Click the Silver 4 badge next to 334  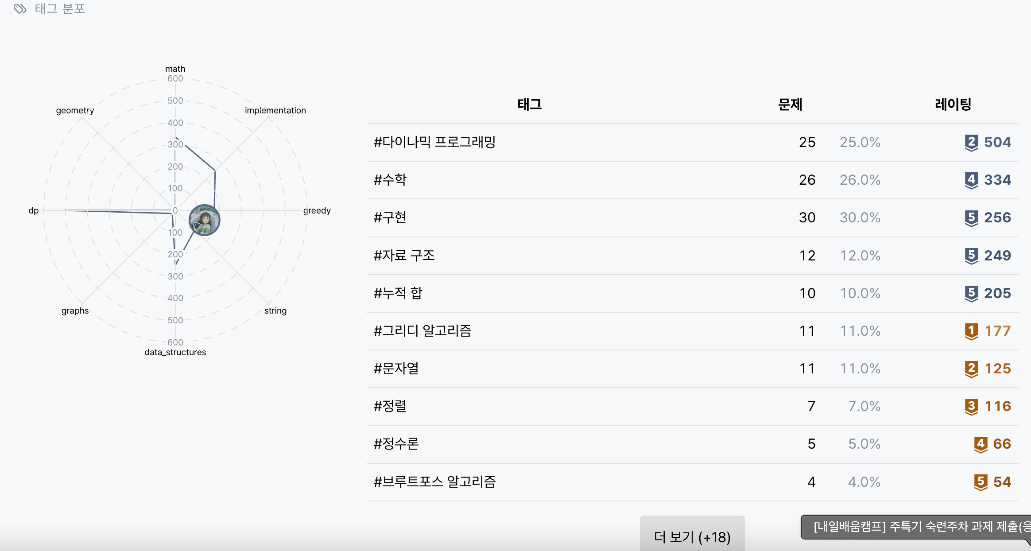[x=971, y=180]
